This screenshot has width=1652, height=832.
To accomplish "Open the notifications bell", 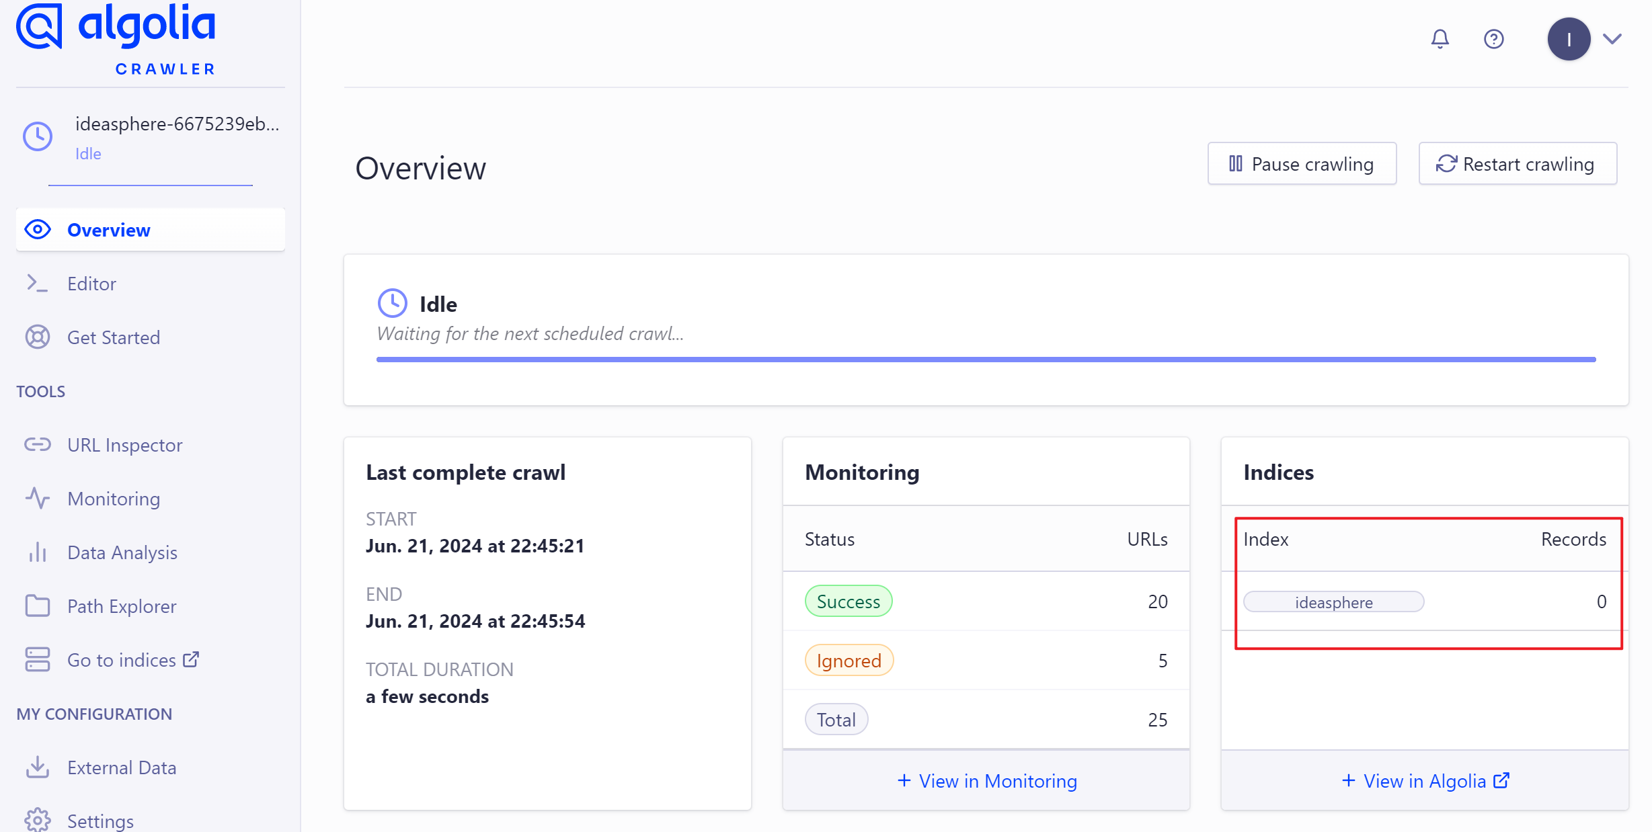I will point(1440,39).
